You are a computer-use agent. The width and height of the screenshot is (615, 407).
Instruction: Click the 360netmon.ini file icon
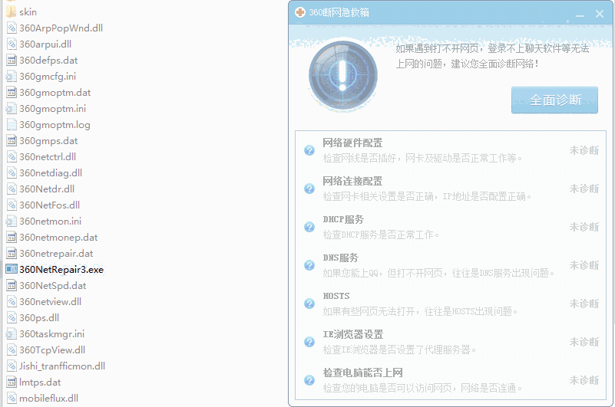coord(12,221)
